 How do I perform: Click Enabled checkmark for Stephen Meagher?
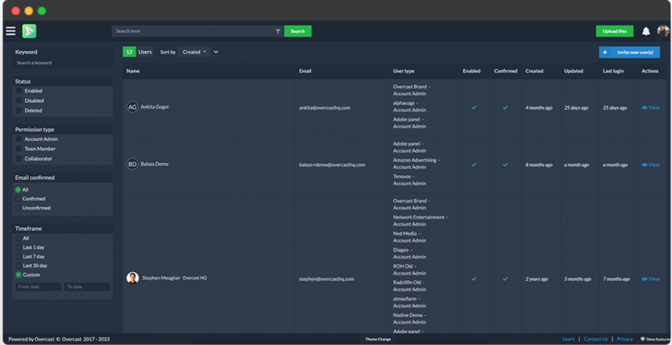tap(474, 279)
